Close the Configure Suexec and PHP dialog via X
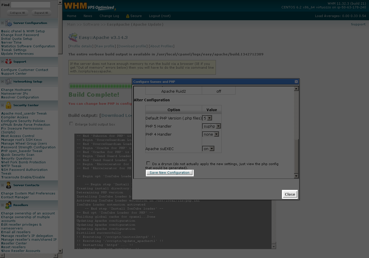369x258 pixels. point(296,82)
